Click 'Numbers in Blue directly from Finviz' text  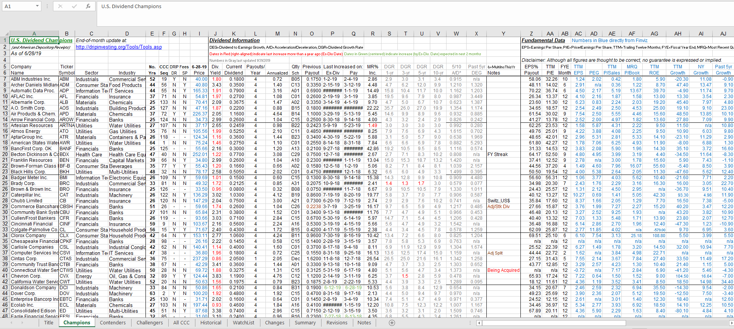(609, 41)
